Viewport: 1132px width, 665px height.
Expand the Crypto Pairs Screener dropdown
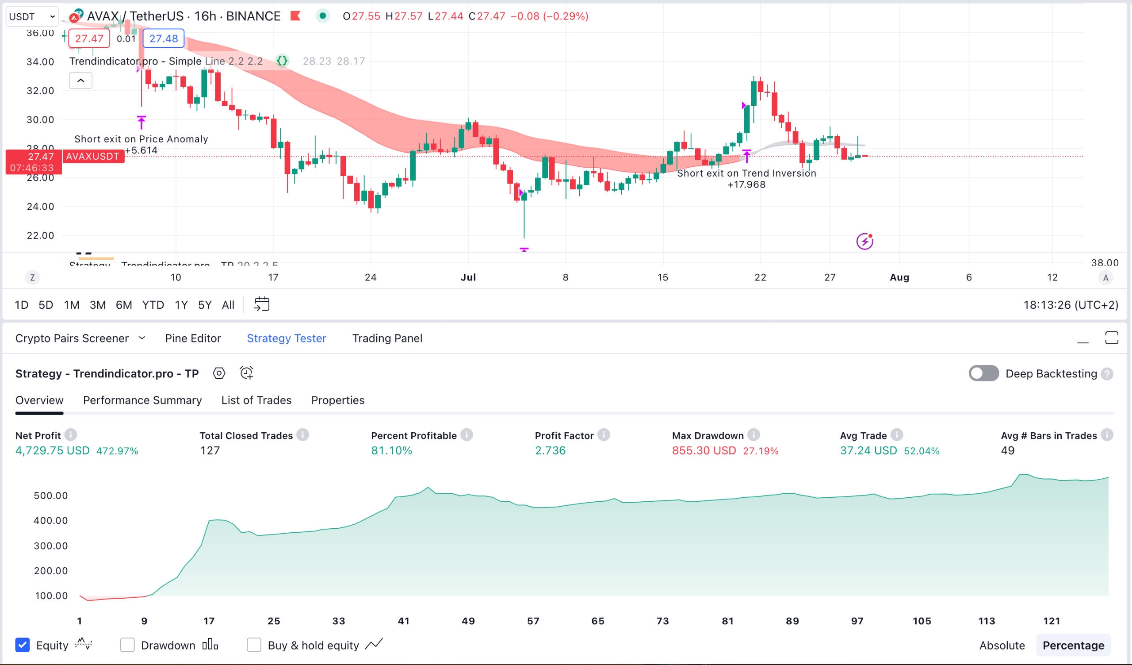143,338
